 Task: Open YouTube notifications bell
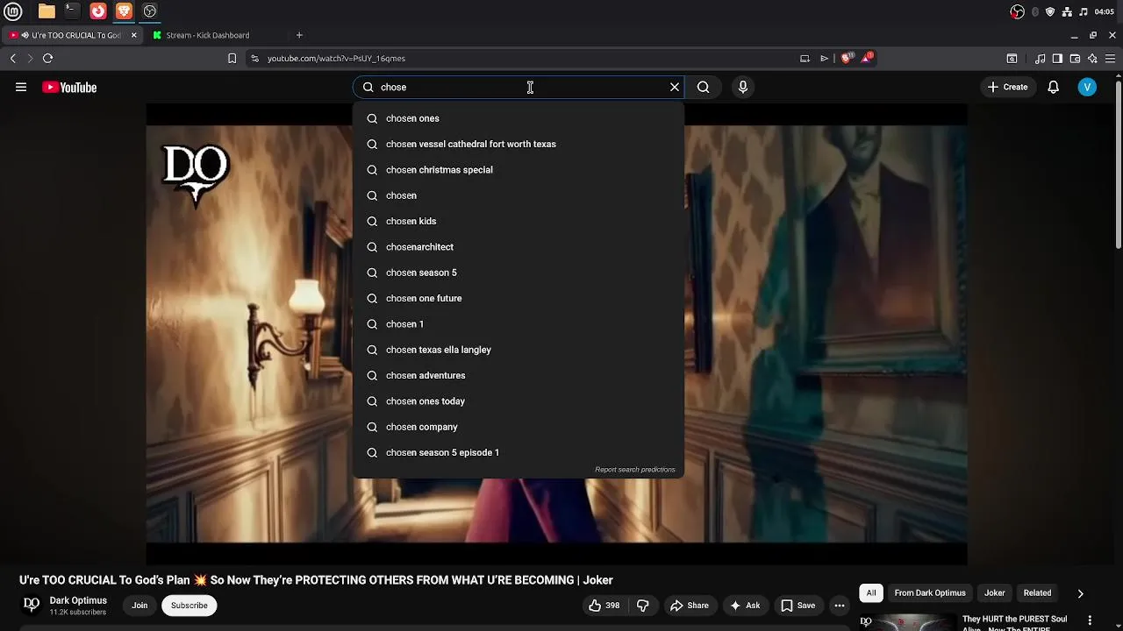tap(1054, 87)
